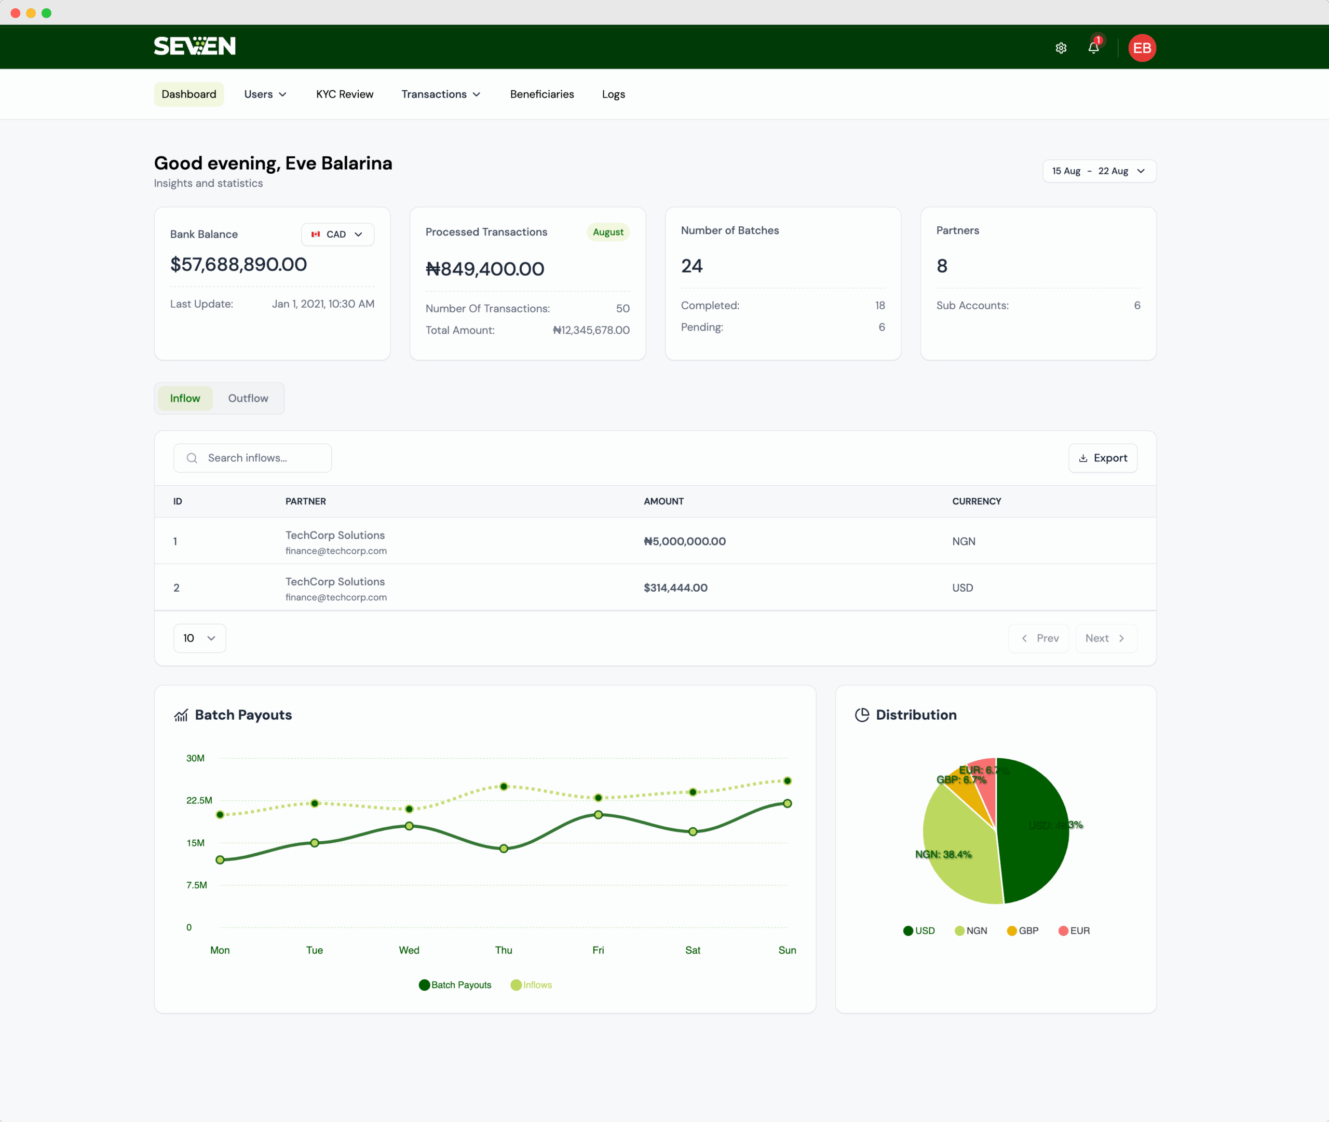Click the Distribution pie icon
This screenshot has width=1329, height=1122.
(862, 715)
